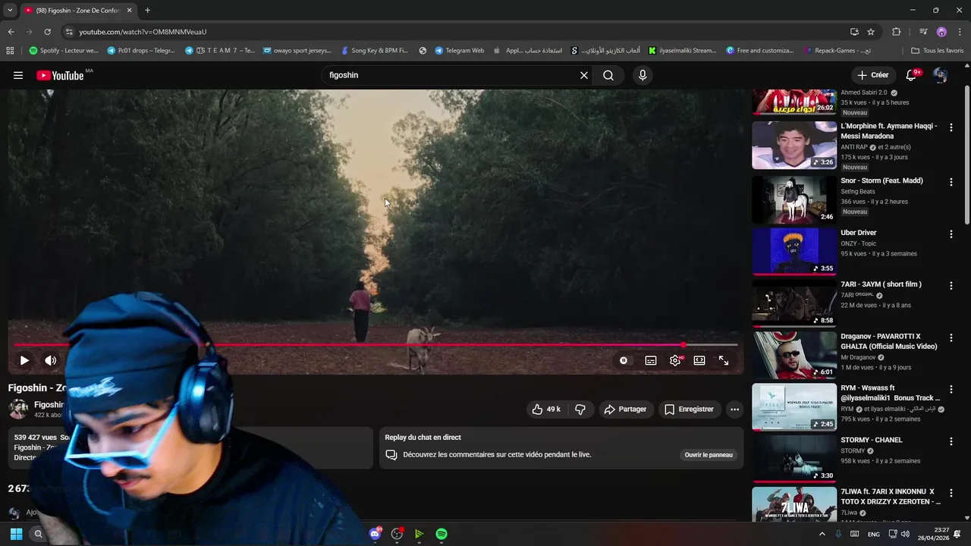Viewport: 971px width, 546px height.
Task: Open the YouTube account avatar menu
Action: (941, 75)
